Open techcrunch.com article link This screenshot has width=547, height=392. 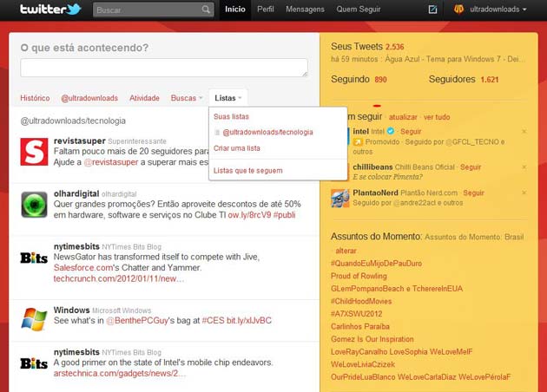119,279
